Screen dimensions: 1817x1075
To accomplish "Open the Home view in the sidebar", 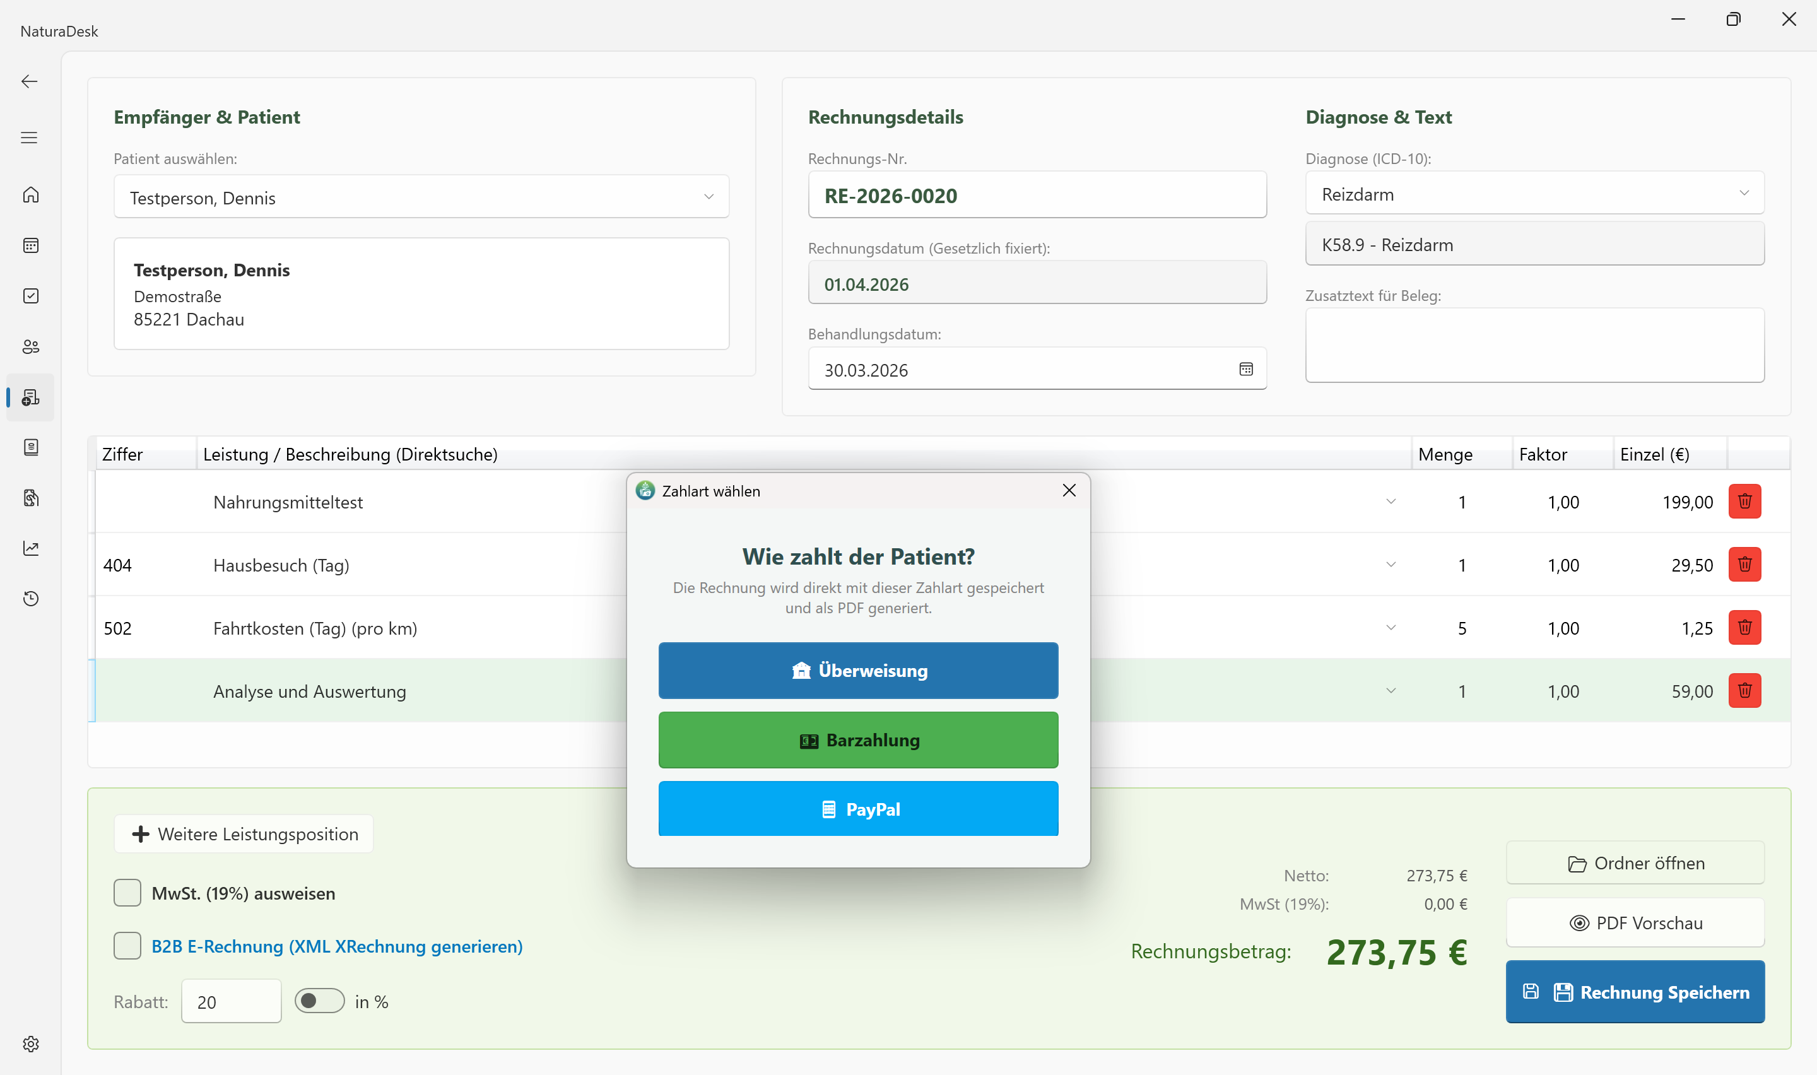I will click(x=30, y=194).
